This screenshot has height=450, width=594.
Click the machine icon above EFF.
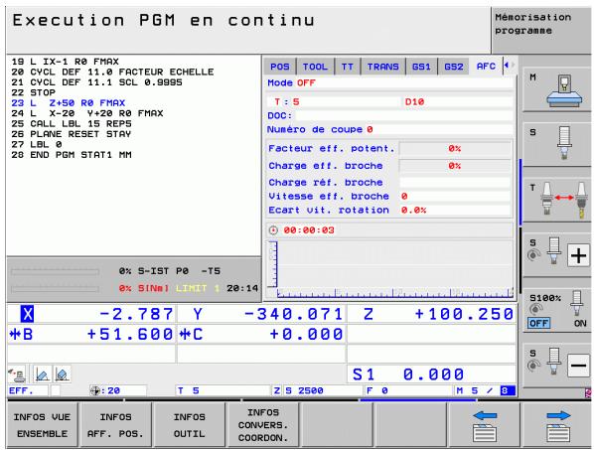tap(17, 375)
